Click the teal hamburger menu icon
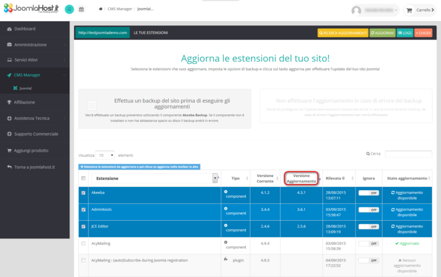This screenshot has width=441, height=277. (69, 9)
